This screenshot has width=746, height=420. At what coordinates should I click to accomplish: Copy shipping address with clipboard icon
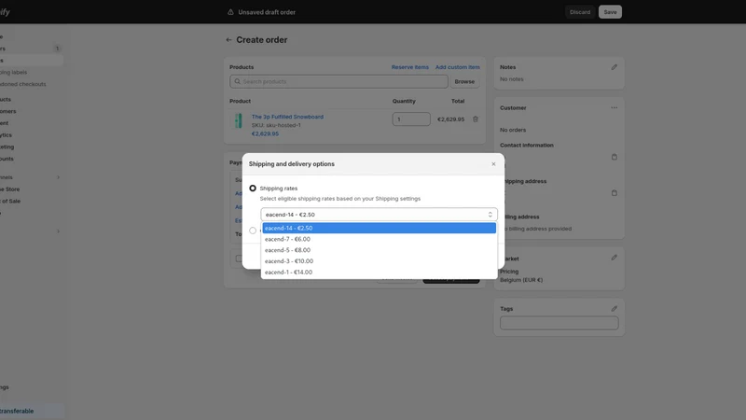(615, 193)
